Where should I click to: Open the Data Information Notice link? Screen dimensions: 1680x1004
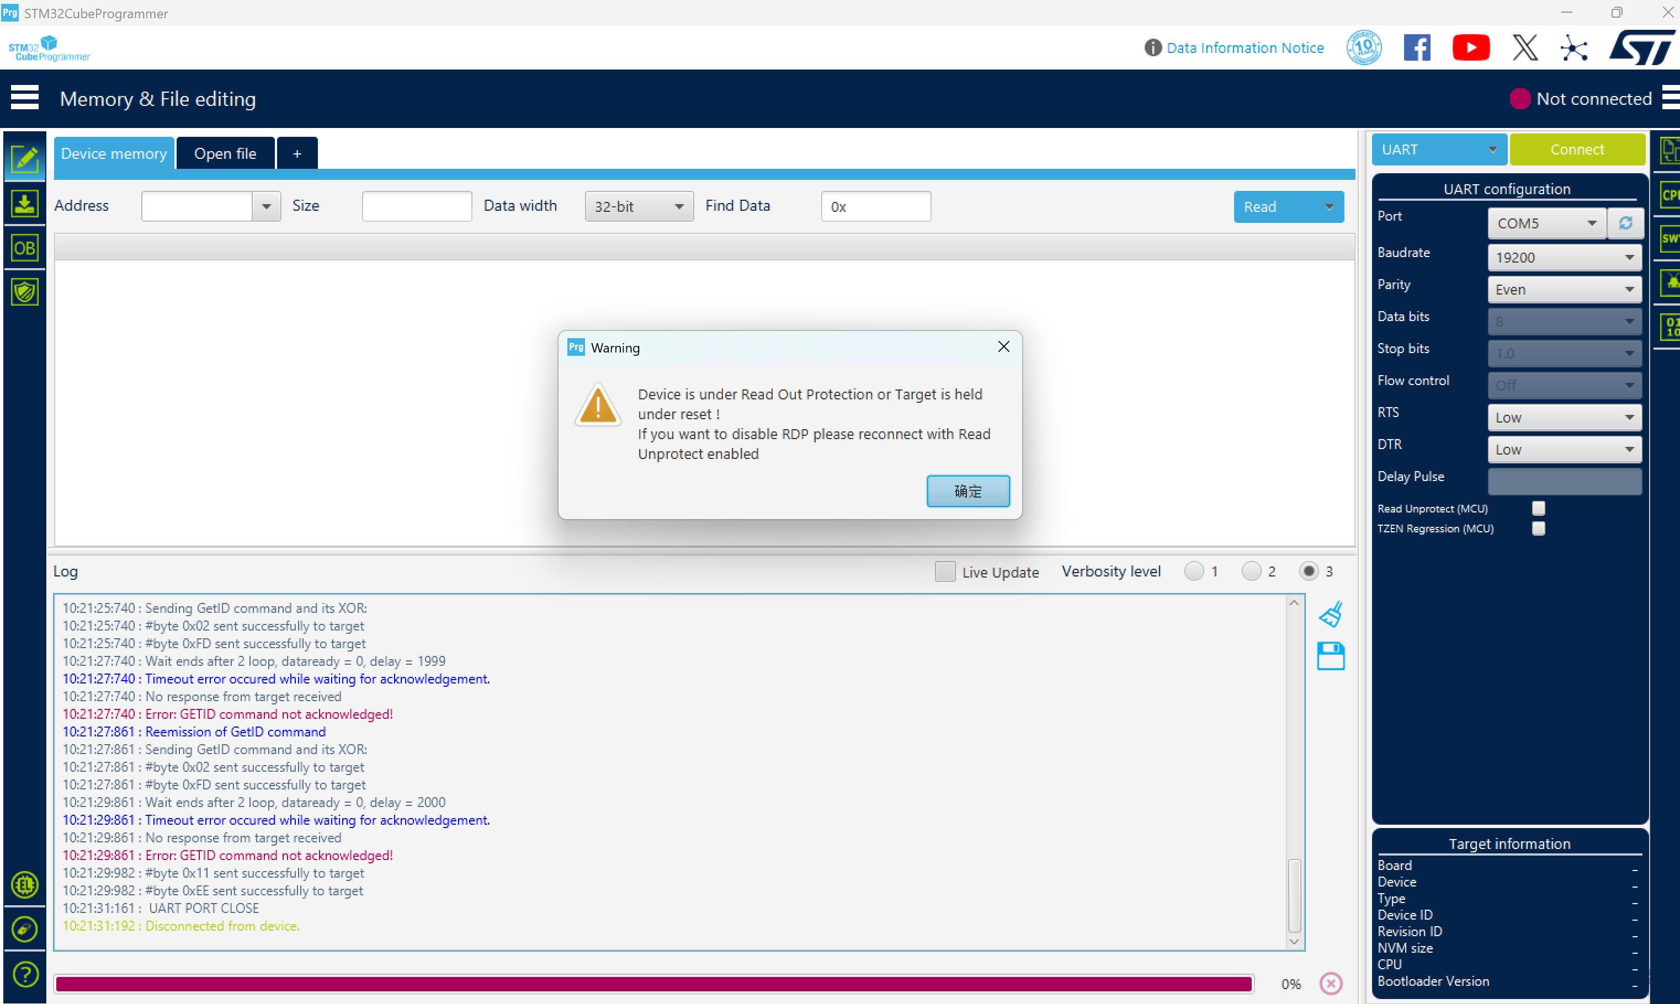[x=1245, y=47]
